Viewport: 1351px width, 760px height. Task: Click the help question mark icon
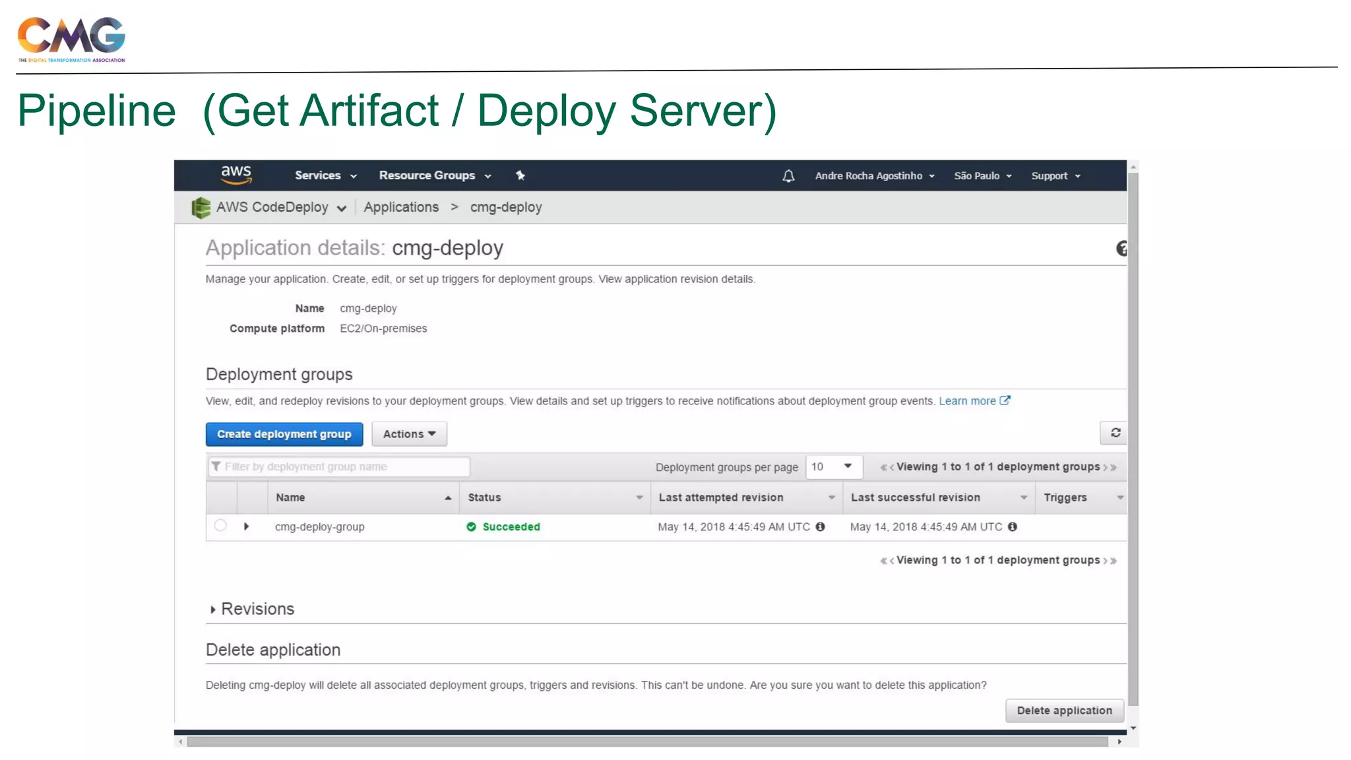1121,249
